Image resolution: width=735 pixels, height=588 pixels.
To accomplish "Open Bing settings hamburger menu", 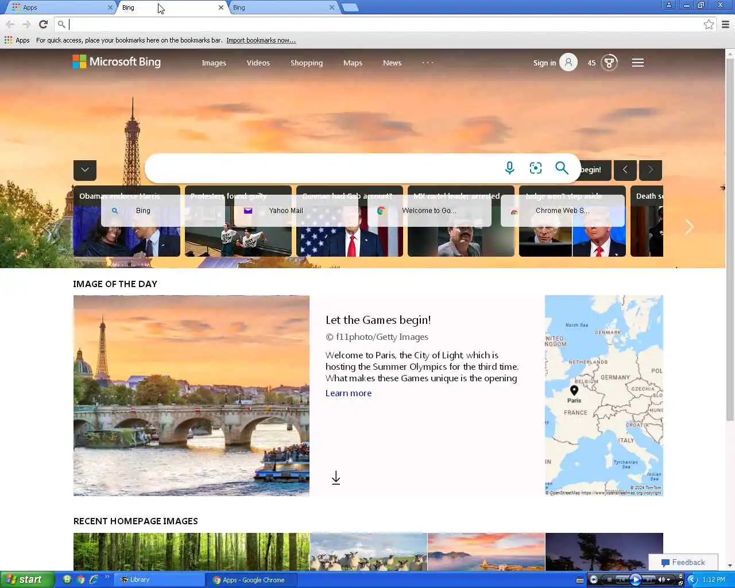I will click(638, 63).
